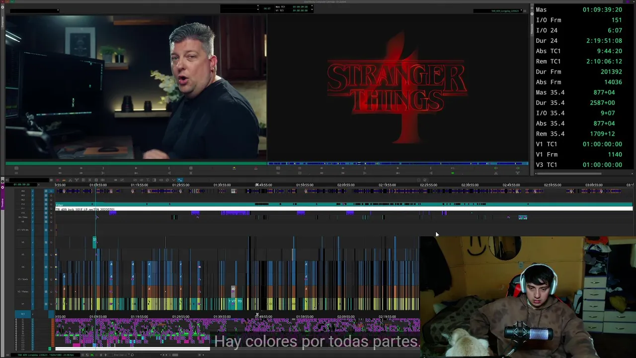The image size is (636, 358).
Task: Open the bottom-left timeline hamburger menu
Action: click(7, 355)
